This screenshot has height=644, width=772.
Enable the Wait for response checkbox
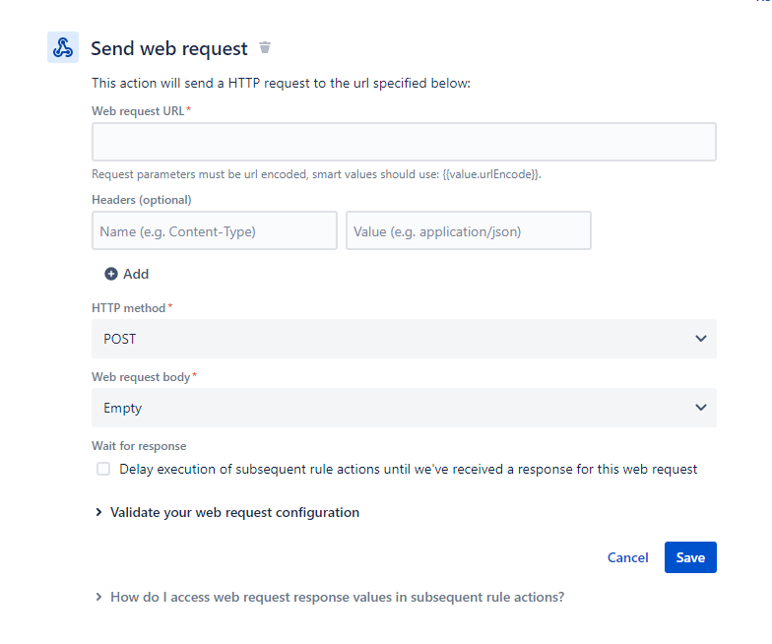click(103, 469)
